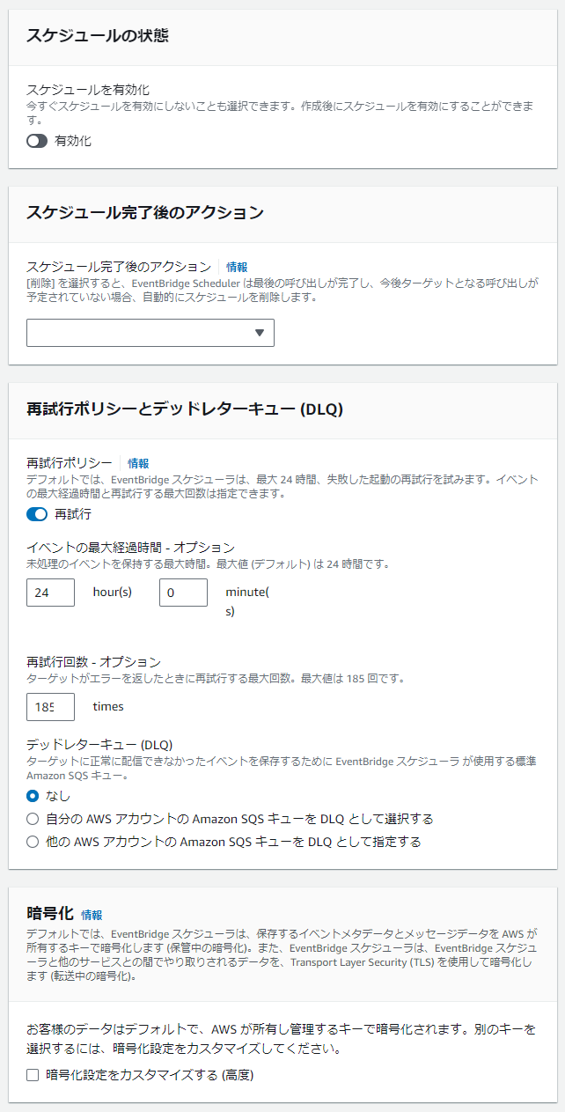
Task: Select radio for 他の AWS アカウント SQS queue
Action: click(33, 842)
